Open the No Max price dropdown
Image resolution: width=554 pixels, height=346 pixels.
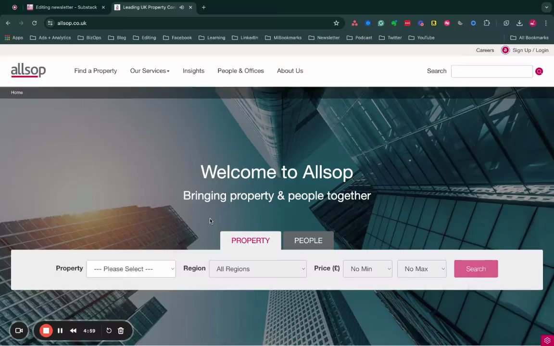point(421,269)
